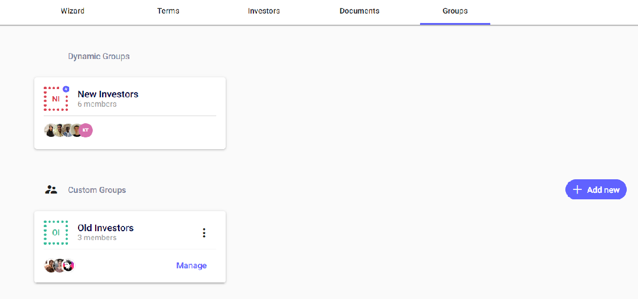The height and width of the screenshot is (299, 638).
Task: Click the OI dotted group badge
Action: (x=56, y=233)
